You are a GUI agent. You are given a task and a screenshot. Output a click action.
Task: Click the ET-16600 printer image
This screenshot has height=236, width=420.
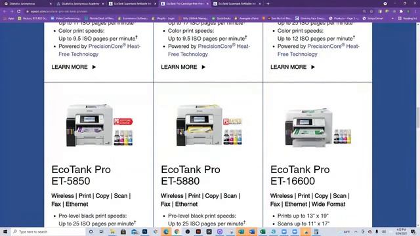point(309,127)
